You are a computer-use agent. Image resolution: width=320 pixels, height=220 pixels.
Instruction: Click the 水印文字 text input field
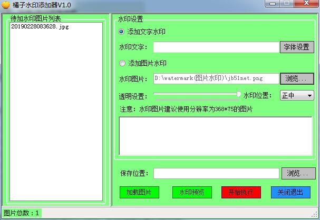click(x=216, y=47)
